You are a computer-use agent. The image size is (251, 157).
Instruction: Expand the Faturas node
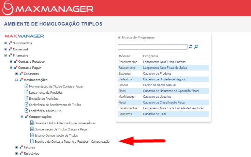[16, 147]
